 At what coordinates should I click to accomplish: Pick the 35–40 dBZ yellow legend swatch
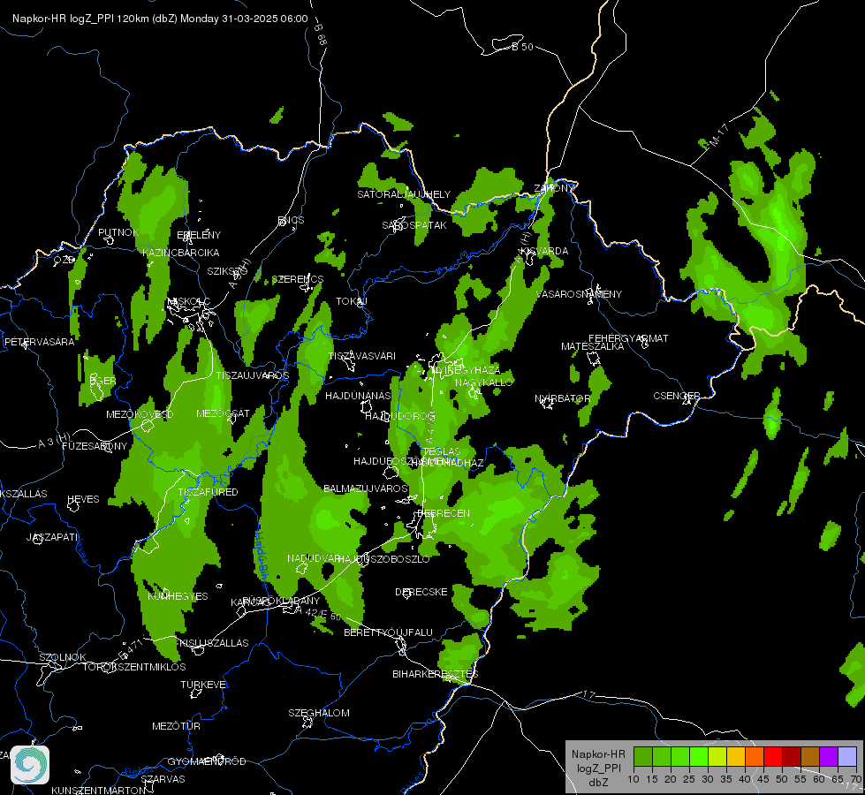(736, 757)
